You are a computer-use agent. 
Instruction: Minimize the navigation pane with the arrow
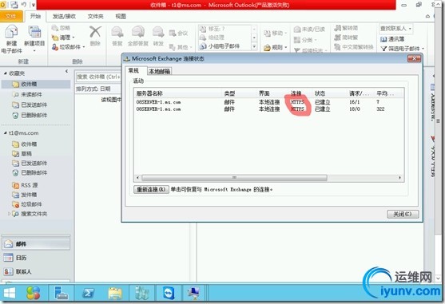(66, 71)
